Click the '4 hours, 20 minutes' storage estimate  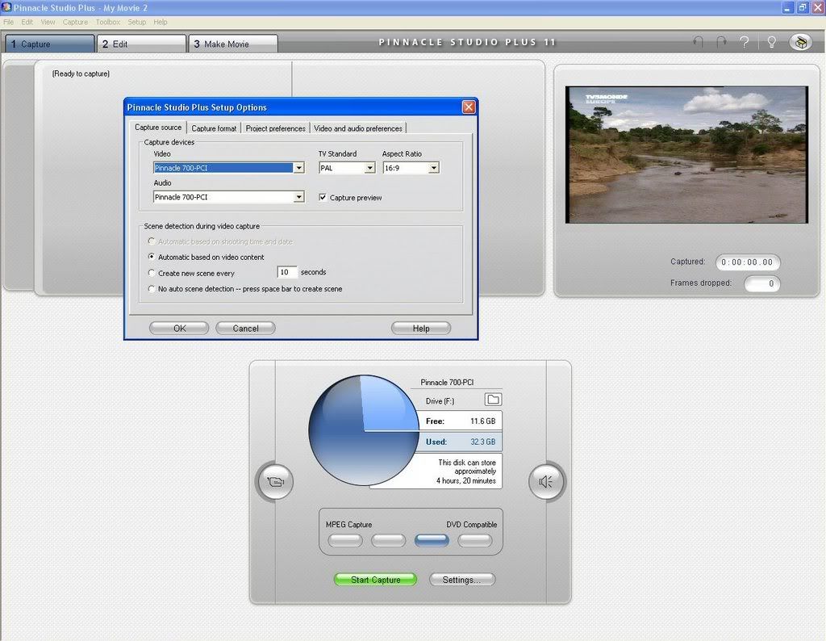tap(465, 481)
